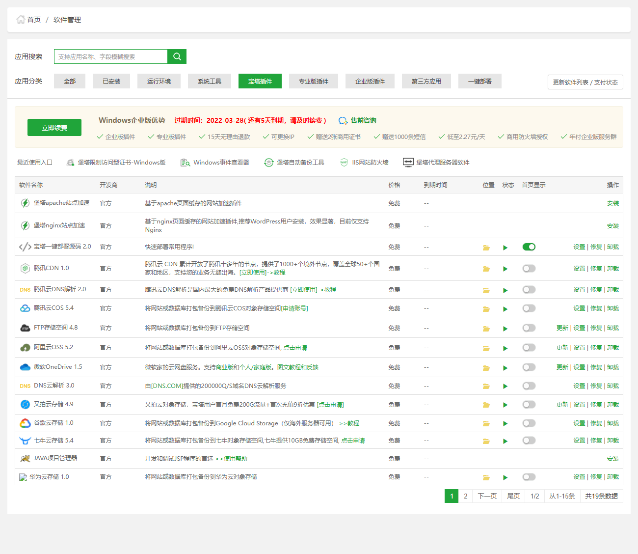
Task: Enable homepage display for FTP存储空间 4.8
Action: [529, 328]
